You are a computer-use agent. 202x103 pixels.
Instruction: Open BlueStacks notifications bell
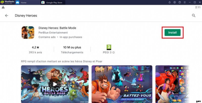point(169,3)
